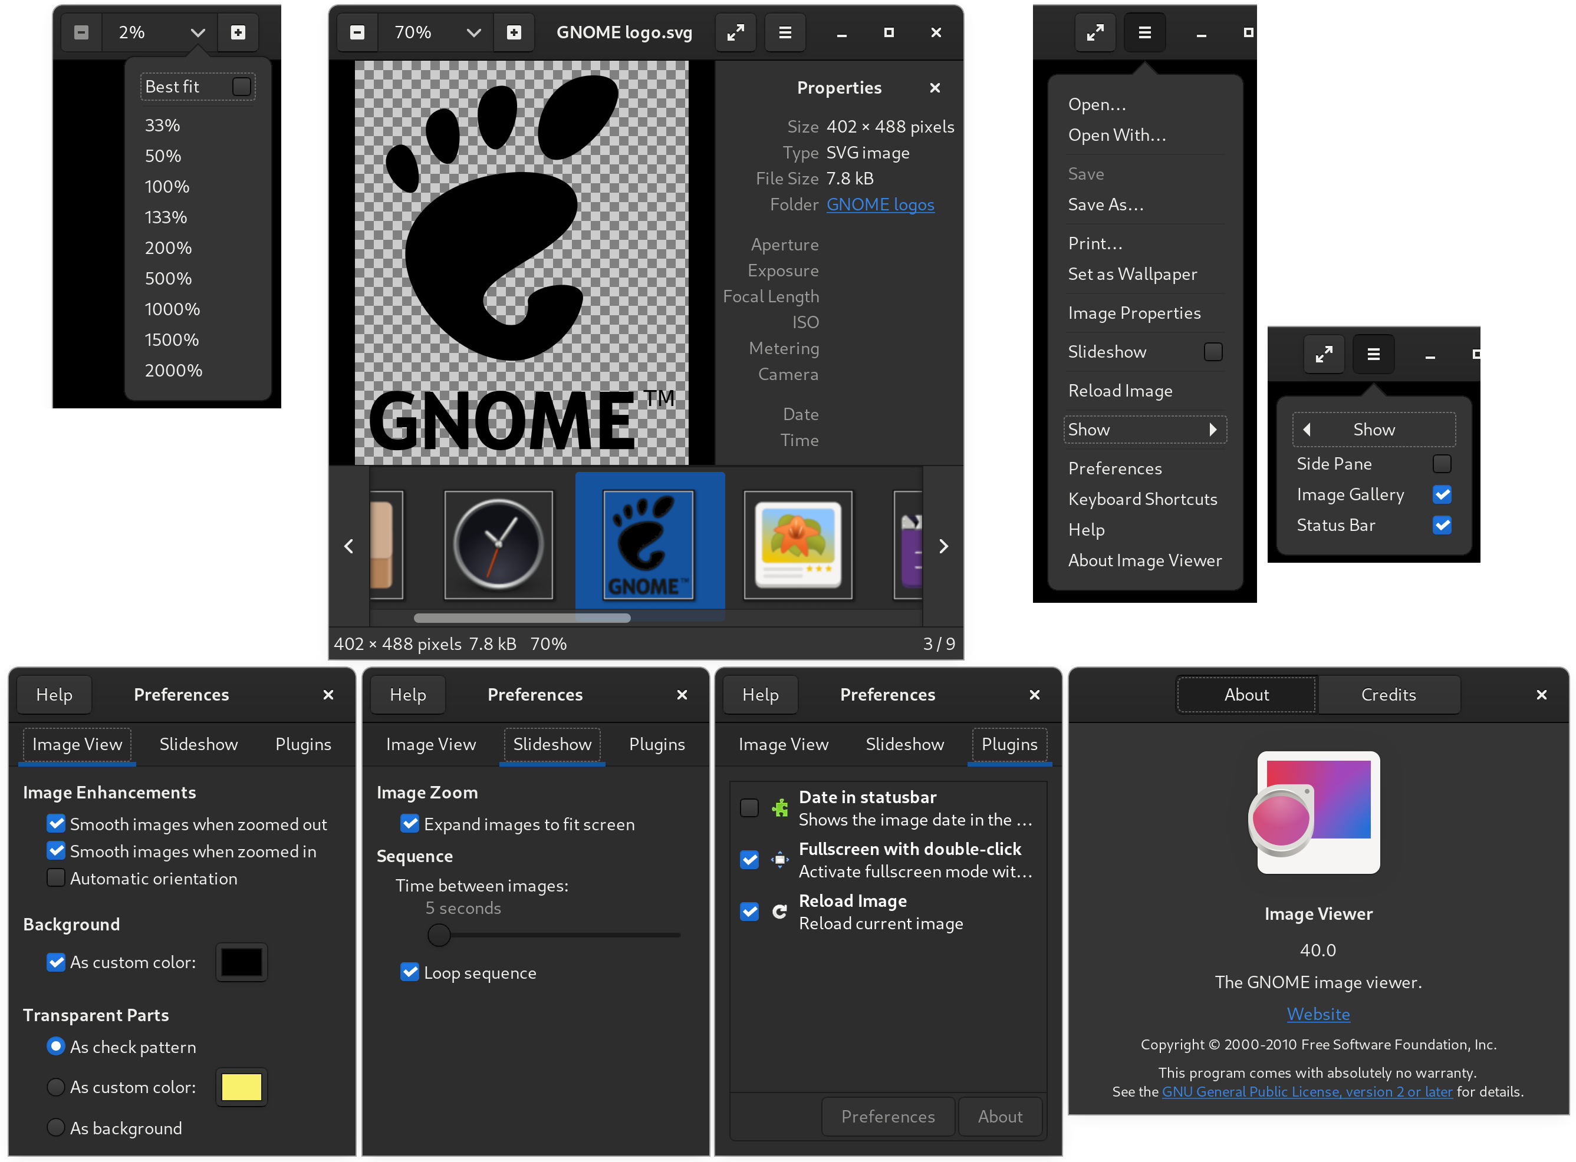Open Image View tab in Slideshow preferences
1576x1162 pixels.
click(x=431, y=745)
